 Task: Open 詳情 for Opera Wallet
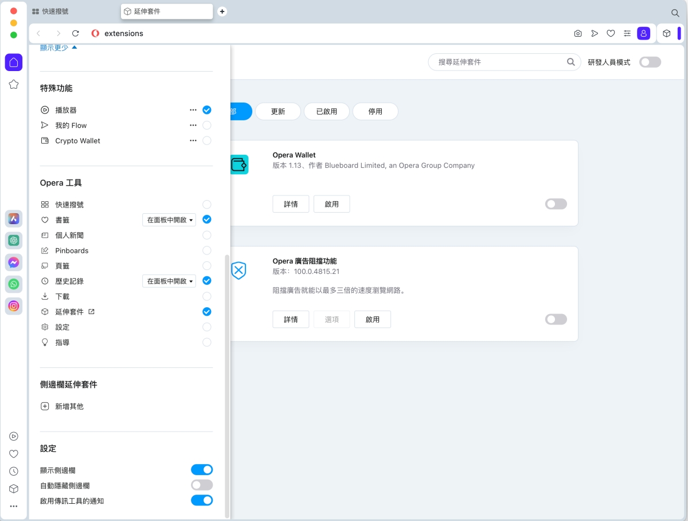click(291, 204)
